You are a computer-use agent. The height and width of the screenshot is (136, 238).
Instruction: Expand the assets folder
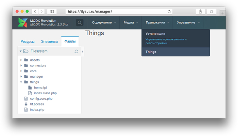click(21, 60)
